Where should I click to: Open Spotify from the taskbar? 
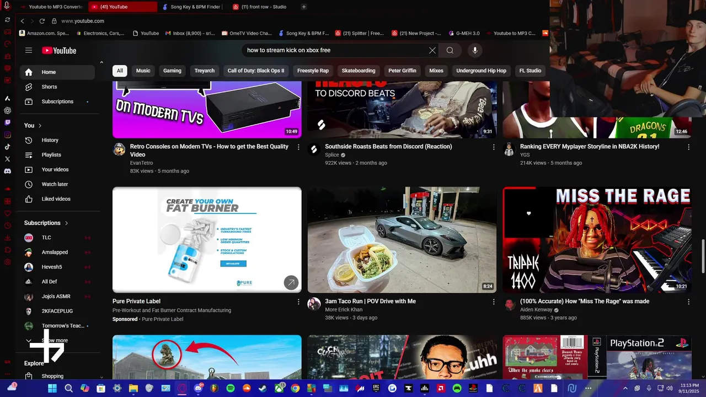(x=231, y=388)
